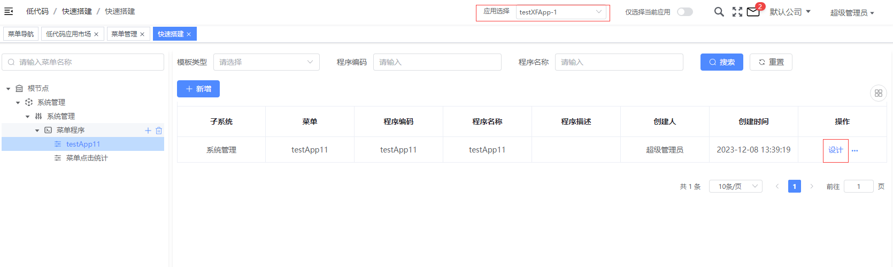The image size is (893, 267).
Task: Go to page 1 in pagination
Action: click(x=795, y=186)
